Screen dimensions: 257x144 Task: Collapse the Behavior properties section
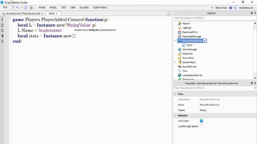[175, 116]
